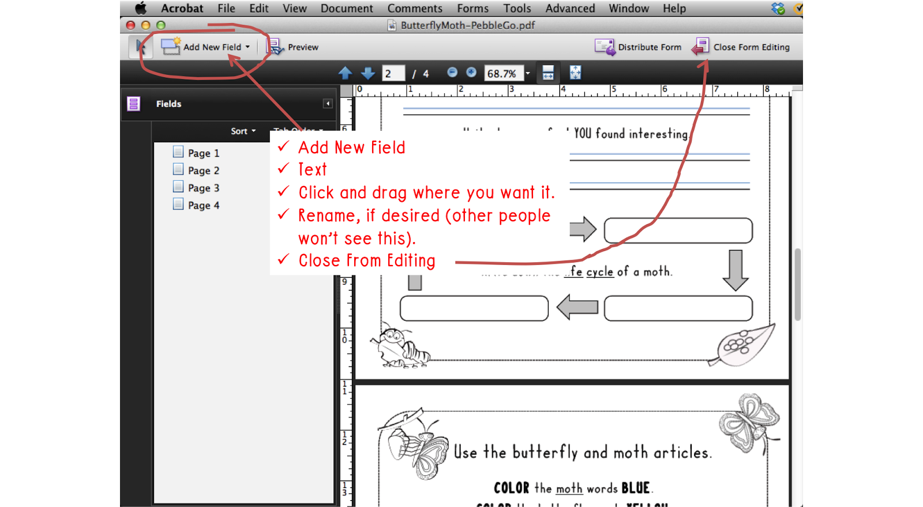
Task: Click the Add New Field icon
Action: click(171, 46)
